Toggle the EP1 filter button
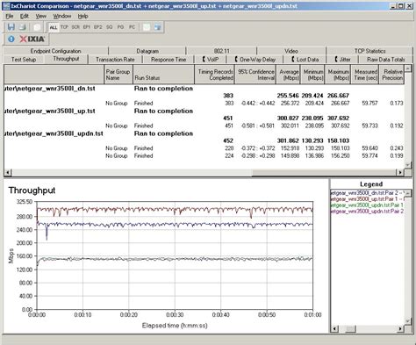 point(87,27)
